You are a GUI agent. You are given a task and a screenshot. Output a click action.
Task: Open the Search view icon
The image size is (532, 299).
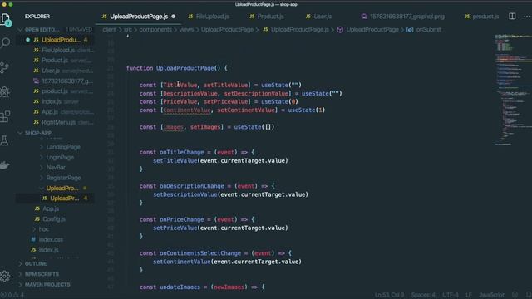(x=6, y=42)
